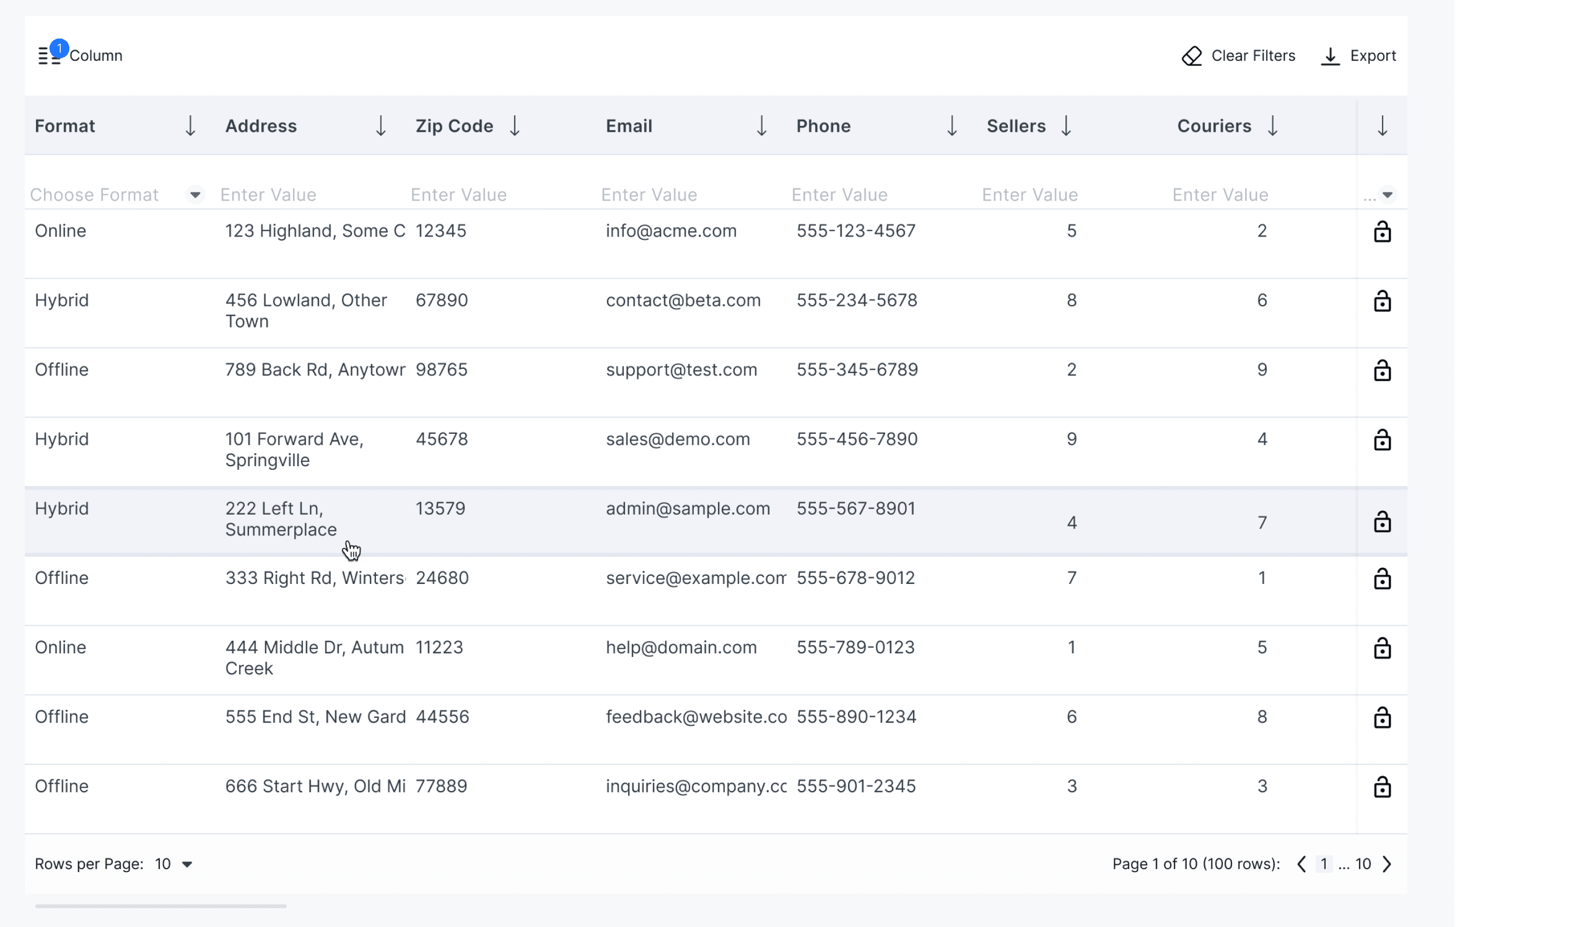1579x927 pixels.
Task: Select page 1 in pagination
Action: (x=1324, y=865)
